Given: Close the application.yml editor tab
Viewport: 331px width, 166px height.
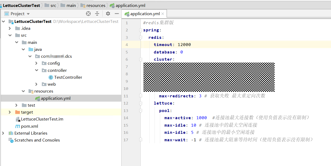Looking at the screenshot, I should pyautogui.click(x=163, y=14).
